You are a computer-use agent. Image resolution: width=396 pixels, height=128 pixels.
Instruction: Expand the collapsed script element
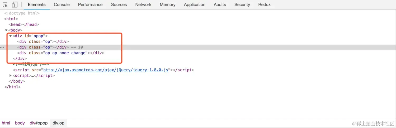coord(10,76)
